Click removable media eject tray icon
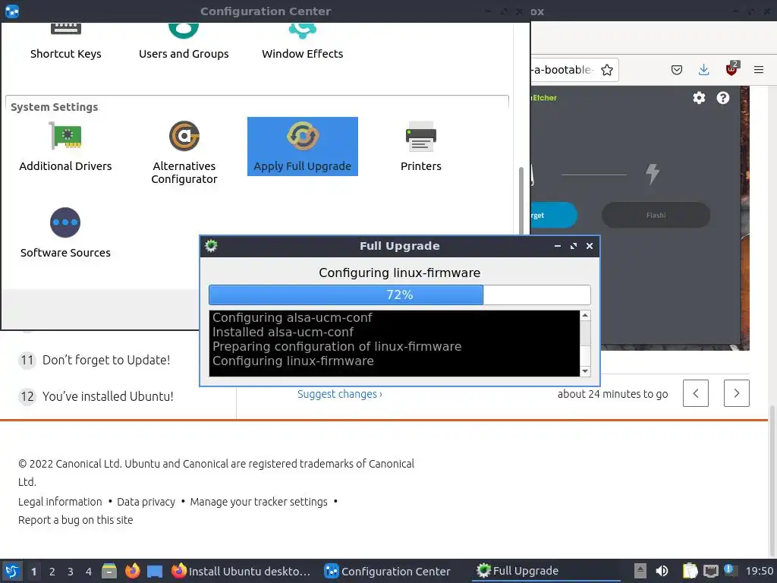Screen dimensions: 777x583 coord(640,571)
